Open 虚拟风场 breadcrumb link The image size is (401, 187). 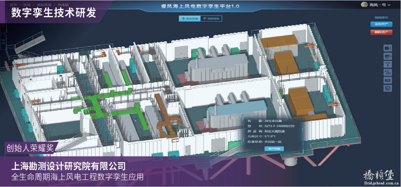click(x=43, y=5)
